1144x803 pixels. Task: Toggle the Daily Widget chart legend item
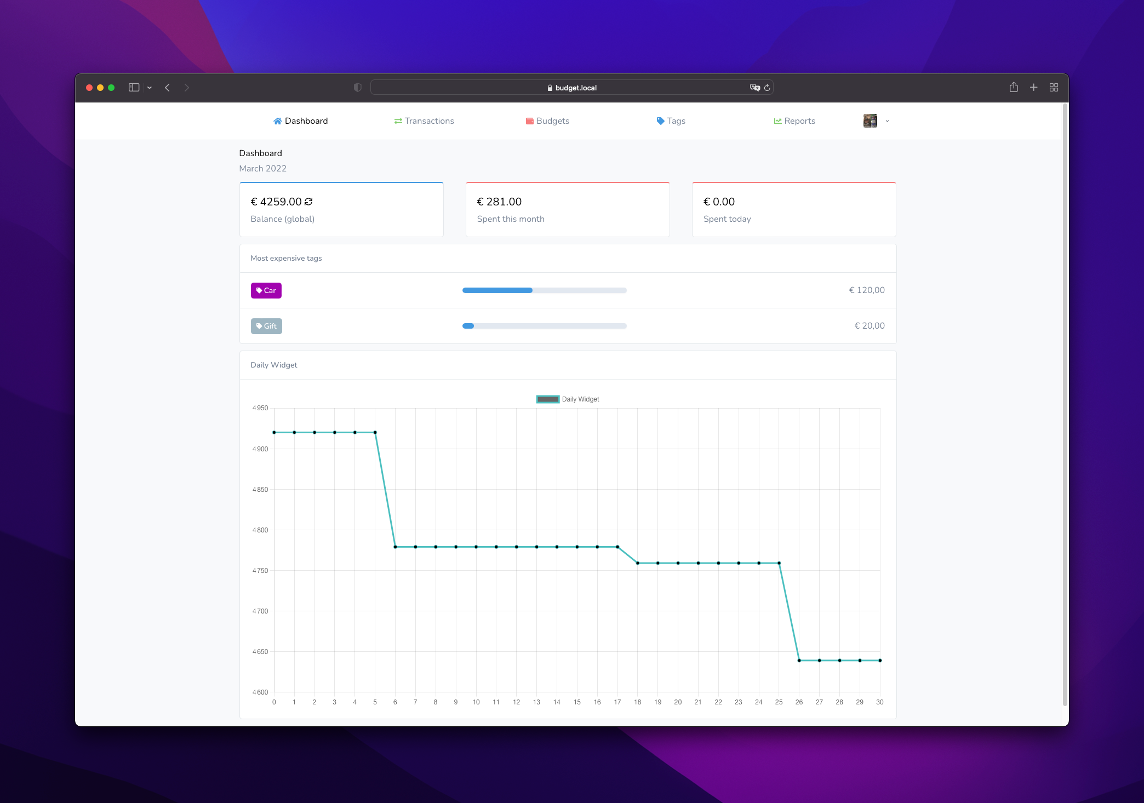coord(568,399)
